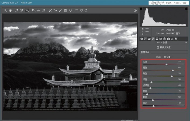Screen dimensions: 190x121
Task: Select the Hand tool
Action: (10, 10)
